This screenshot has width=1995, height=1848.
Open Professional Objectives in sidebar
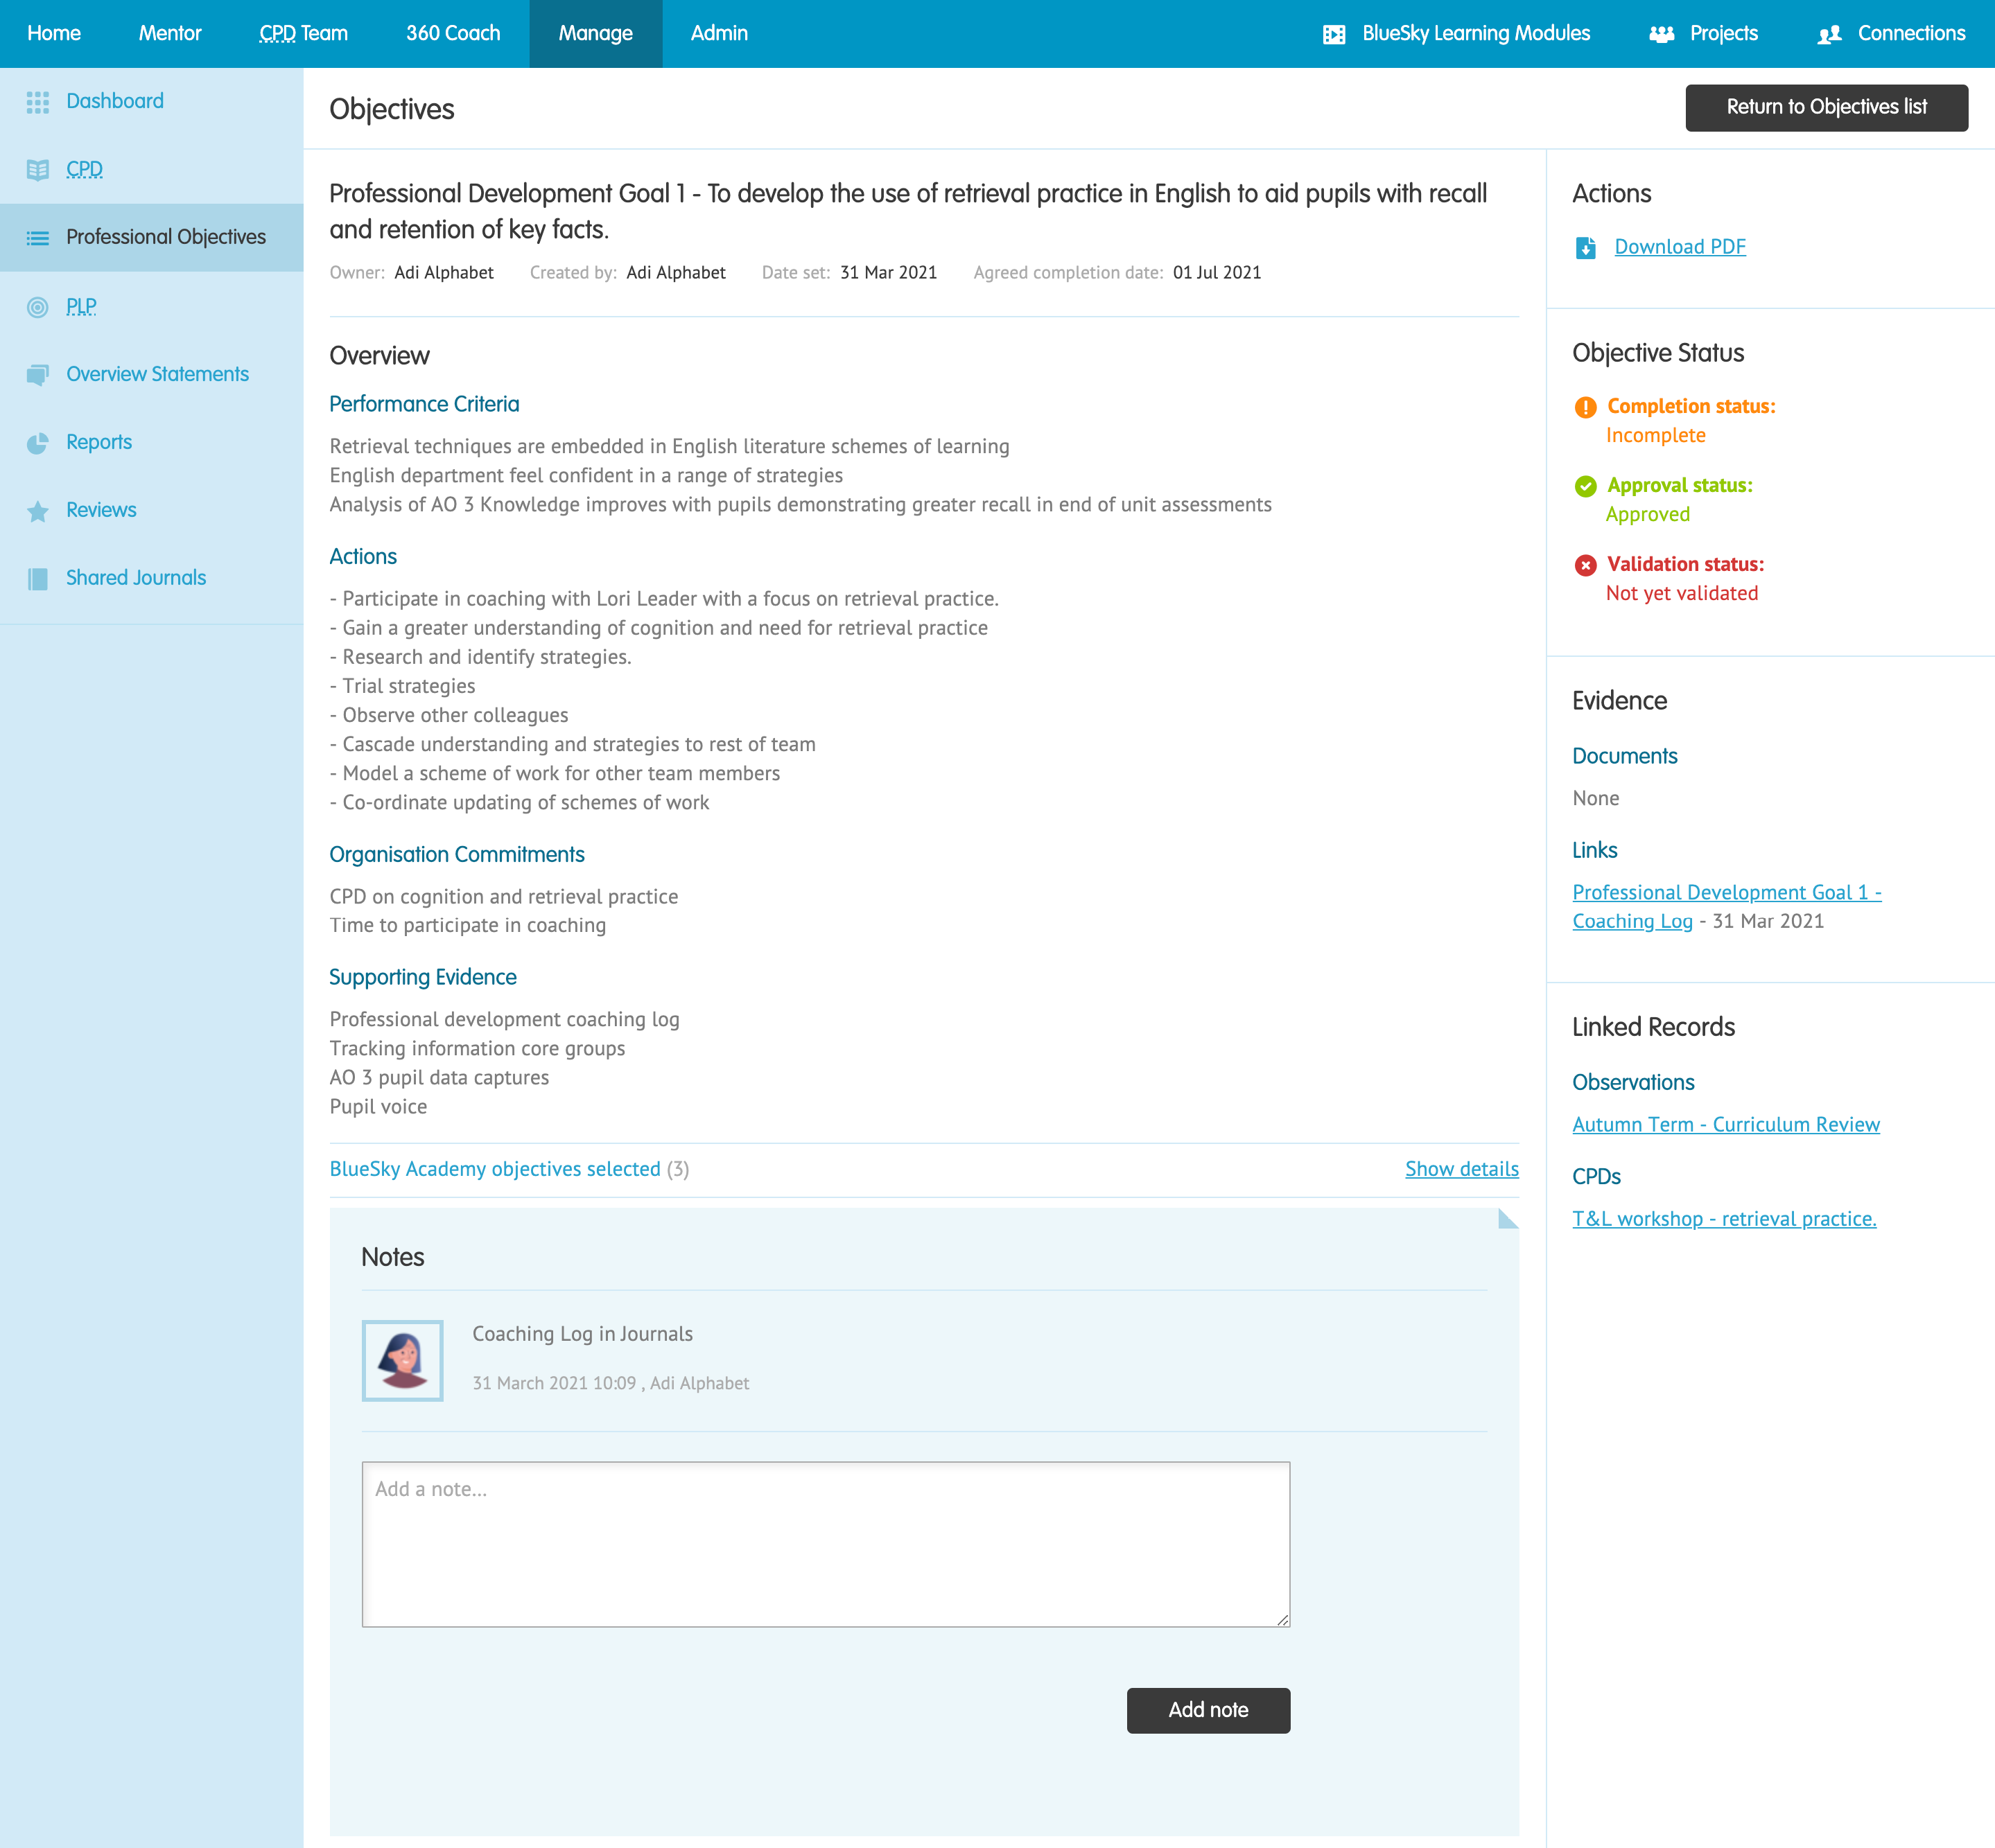click(166, 237)
